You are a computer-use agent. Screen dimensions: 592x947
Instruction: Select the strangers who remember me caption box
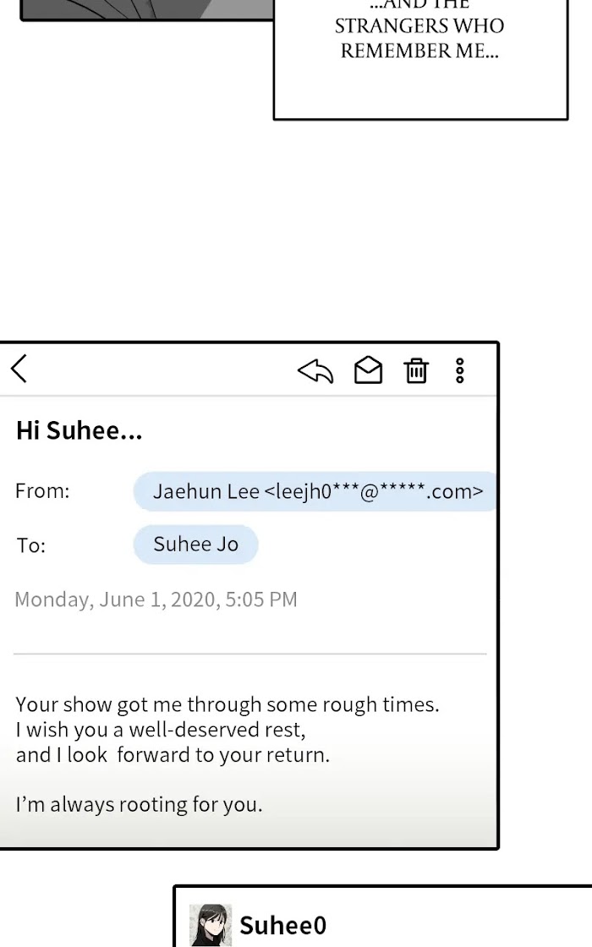(x=420, y=59)
